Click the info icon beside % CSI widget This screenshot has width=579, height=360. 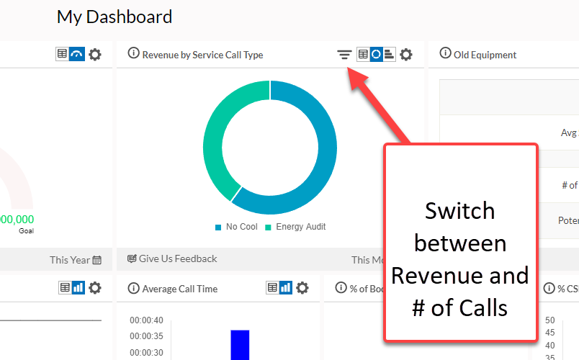point(549,287)
